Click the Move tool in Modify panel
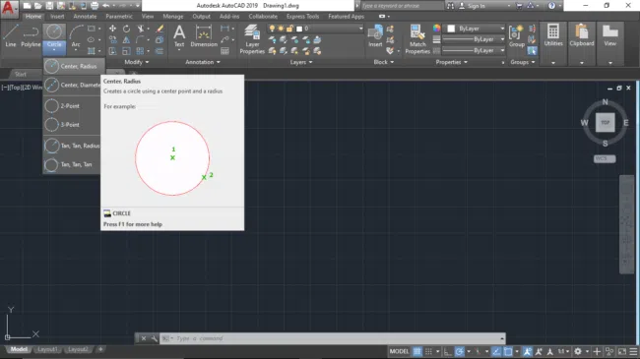The image size is (640, 359). click(112, 29)
